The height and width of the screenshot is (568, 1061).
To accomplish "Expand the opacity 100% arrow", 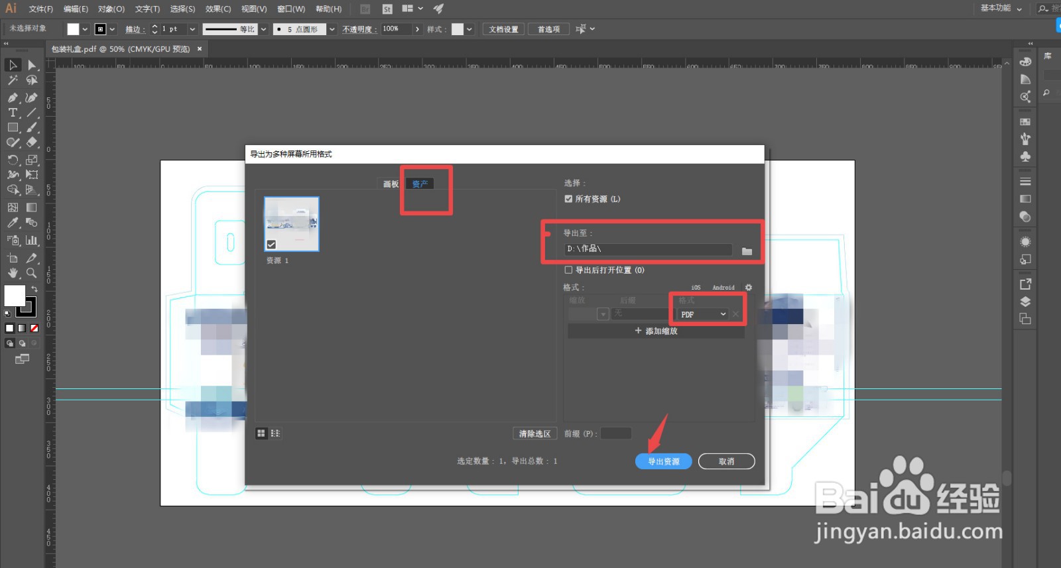I will [417, 29].
